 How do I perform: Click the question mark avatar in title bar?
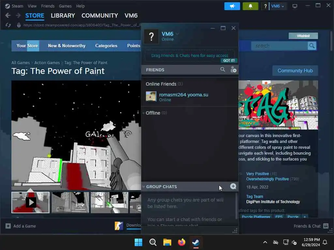(x=265, y=7)
